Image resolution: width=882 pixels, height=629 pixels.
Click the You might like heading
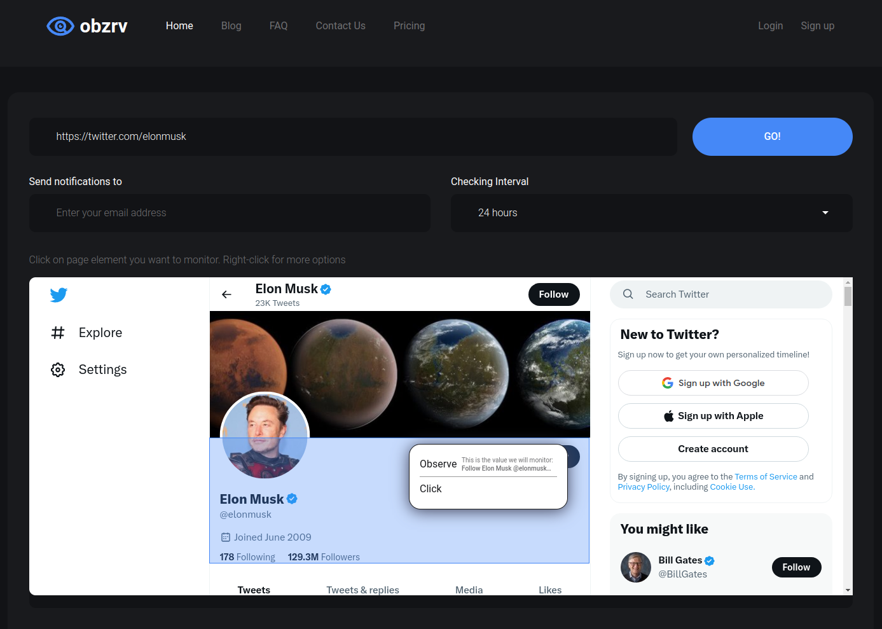click(665, 529)
